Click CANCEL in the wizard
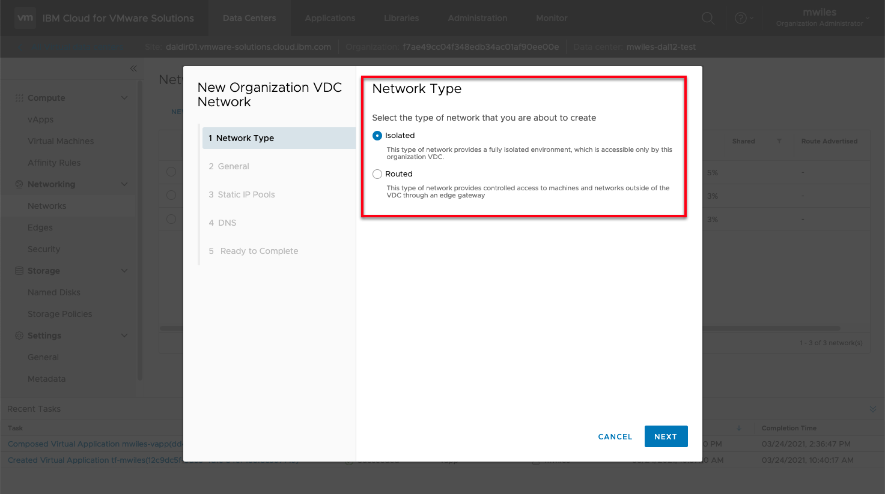This screenshot has width=885, height=494. coord(615,437)
